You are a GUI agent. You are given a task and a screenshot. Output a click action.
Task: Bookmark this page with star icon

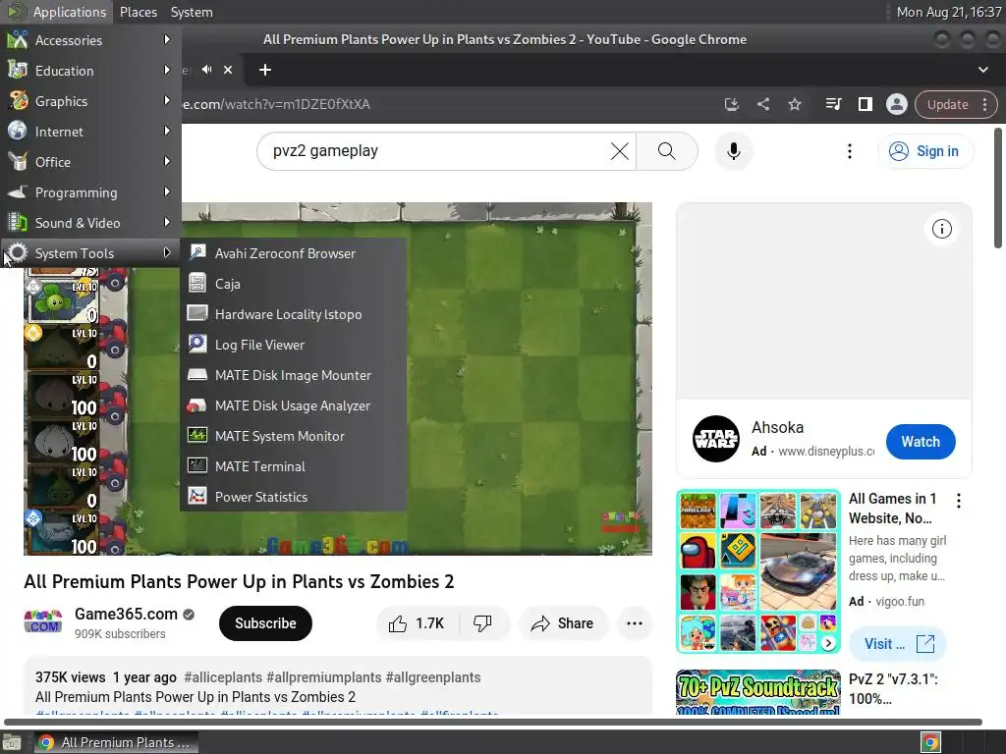[794, 104]
